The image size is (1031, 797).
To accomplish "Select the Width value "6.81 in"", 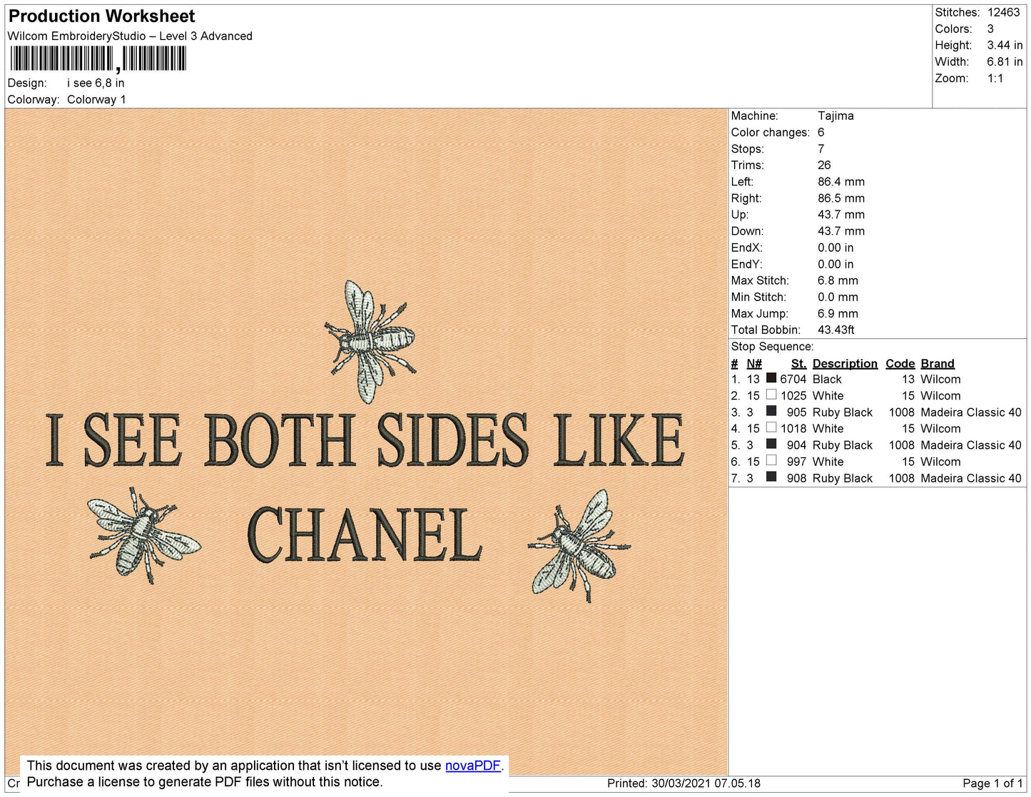I will [x=1005, y=62].
